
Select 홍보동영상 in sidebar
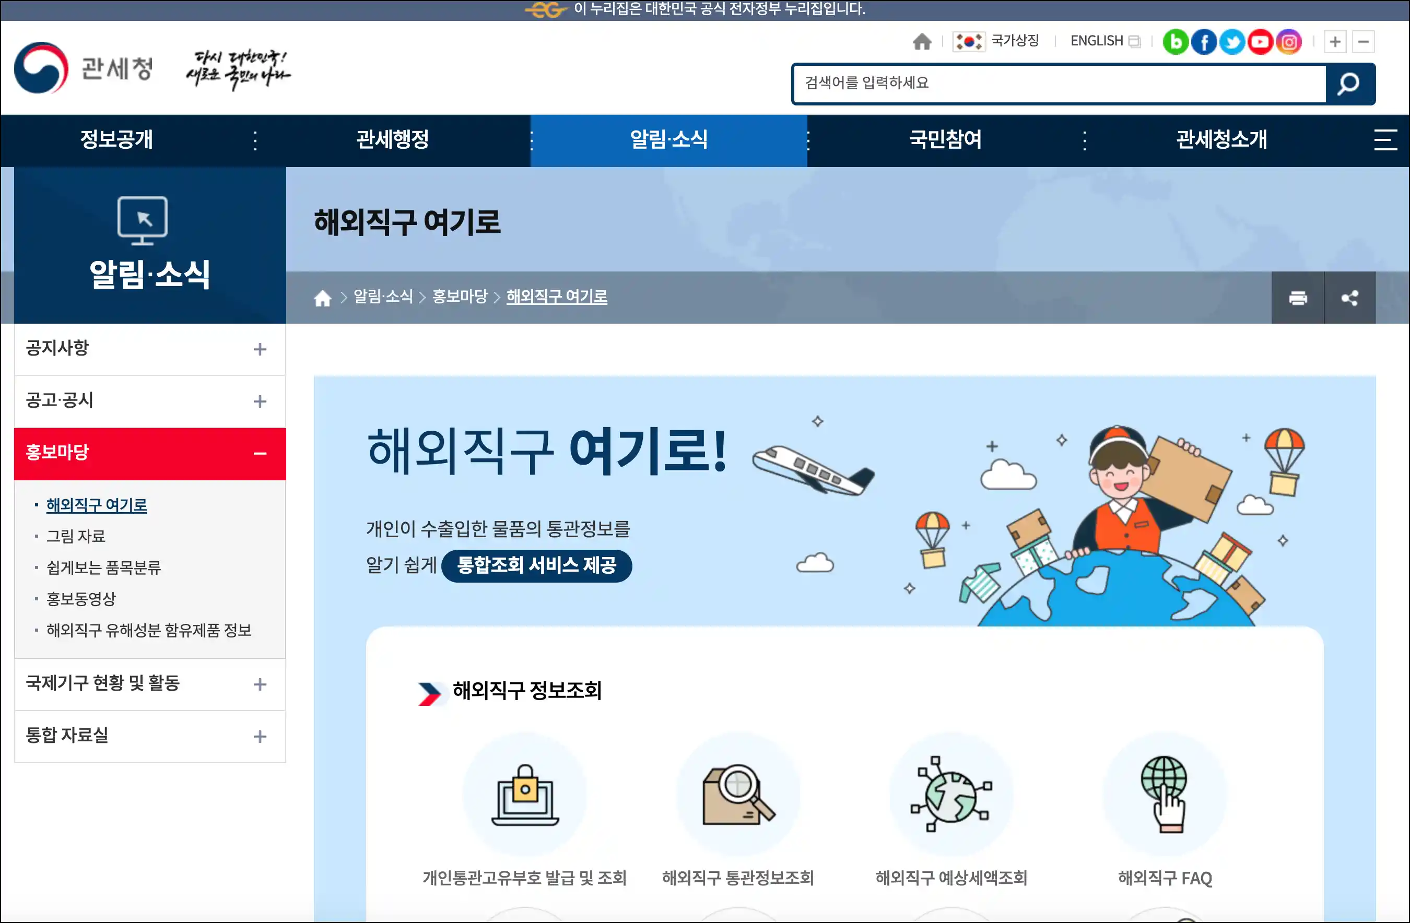point(81,599)
